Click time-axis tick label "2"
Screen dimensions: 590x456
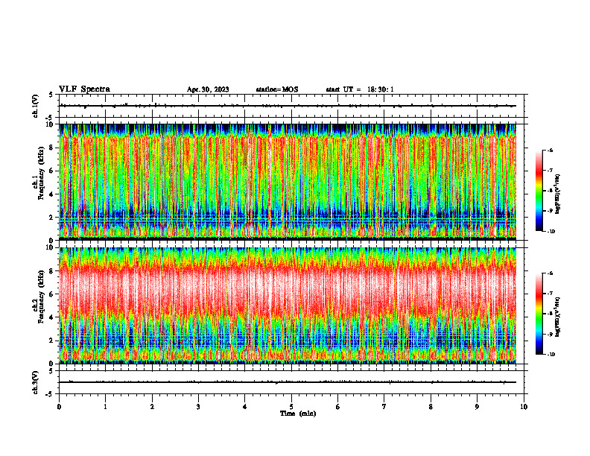[152, 407]
